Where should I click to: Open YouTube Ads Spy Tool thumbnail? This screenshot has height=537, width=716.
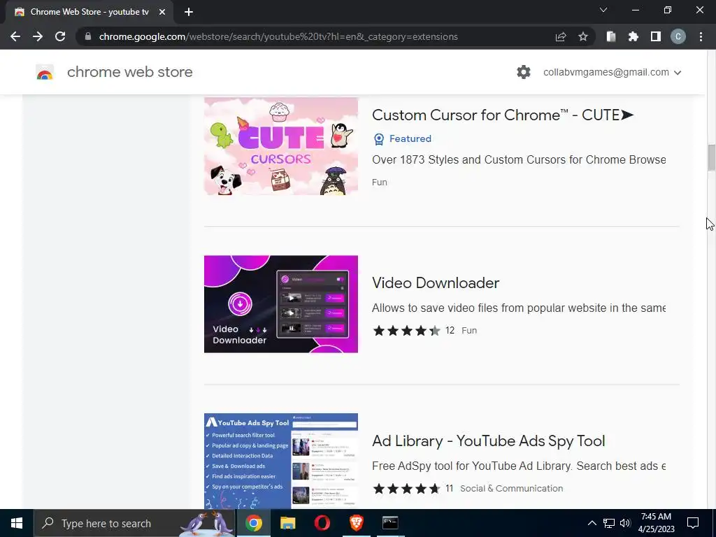pyautogui.click(x=281, y=461)
